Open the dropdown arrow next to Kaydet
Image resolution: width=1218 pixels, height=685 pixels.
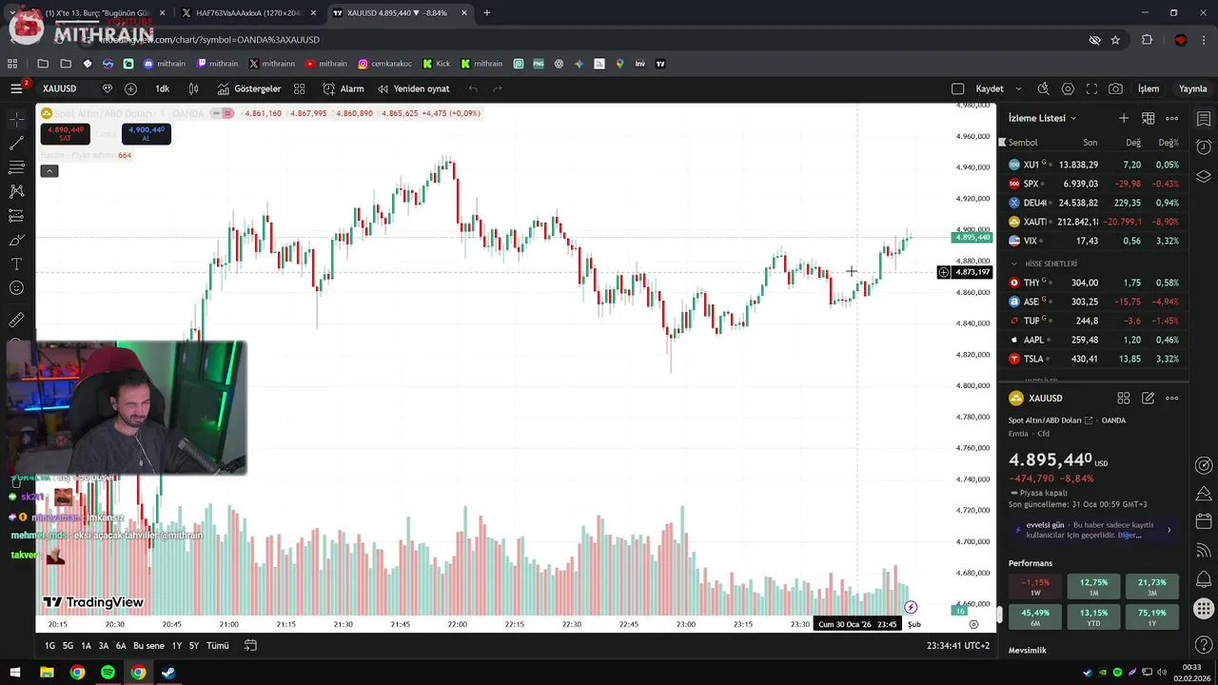point(1018,88)
